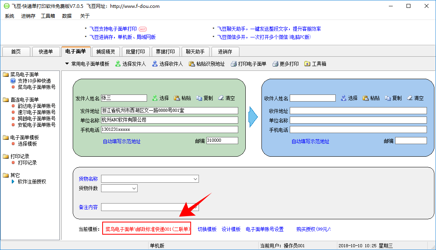Click the 打印电子面单 printer icon
The width and height of the screenshot is (436, 250).
234,64
